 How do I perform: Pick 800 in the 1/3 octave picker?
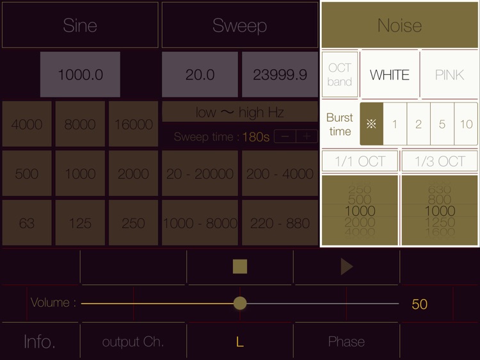(440, 200)
